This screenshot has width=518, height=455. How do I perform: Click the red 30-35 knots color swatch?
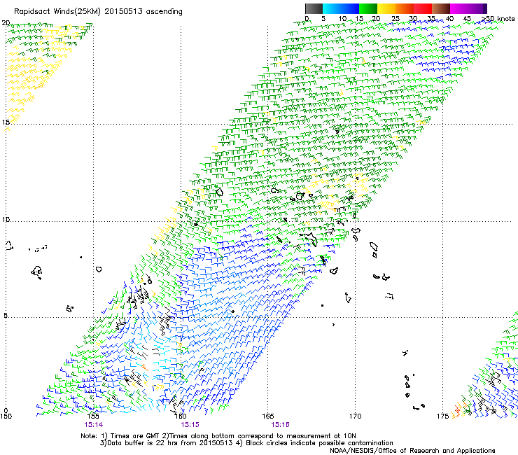pyautogui.click(x=423, y=8)
